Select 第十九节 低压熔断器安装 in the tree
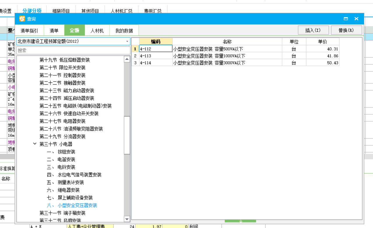Image resolution: width=373 pixels, height=228 pixels. (x=65, y=60)
